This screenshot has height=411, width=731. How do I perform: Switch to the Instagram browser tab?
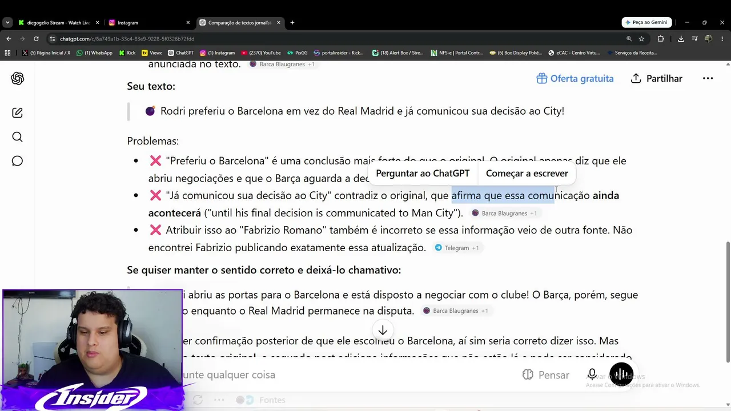point(150,23)
